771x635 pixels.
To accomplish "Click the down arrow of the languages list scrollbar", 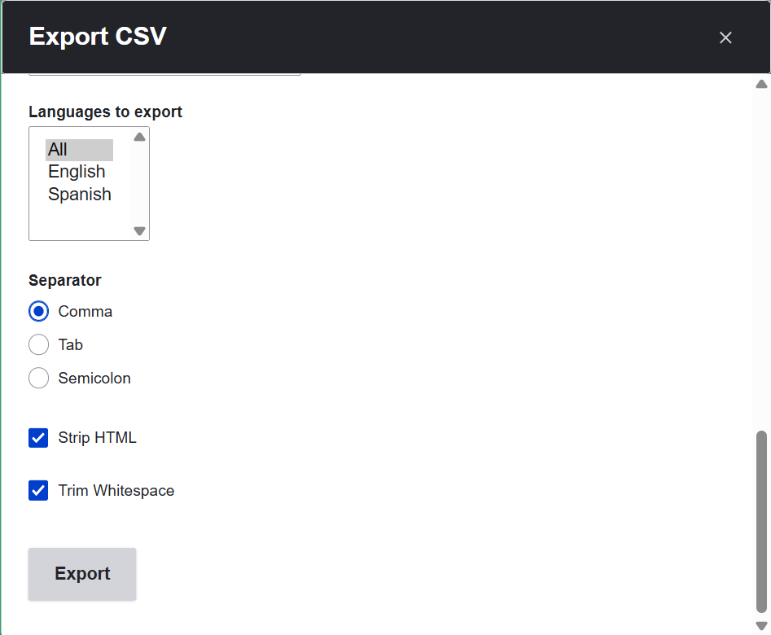I will point(138,231).
